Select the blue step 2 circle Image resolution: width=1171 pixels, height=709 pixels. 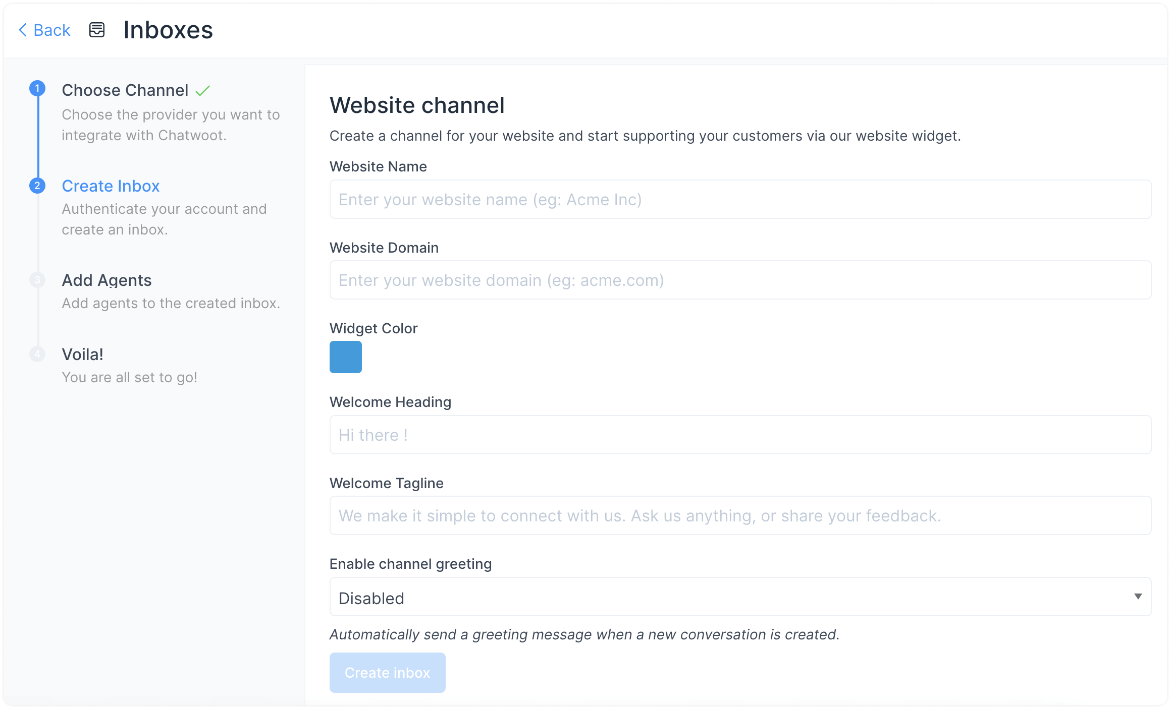37,186
